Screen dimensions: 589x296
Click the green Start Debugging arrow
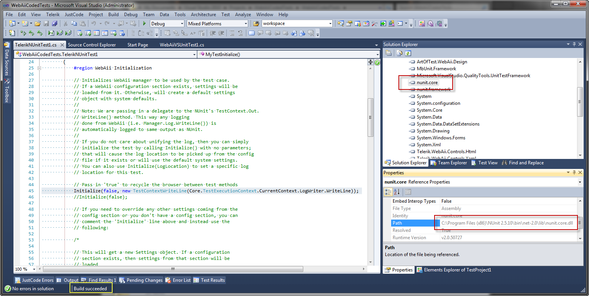[144, 23]
